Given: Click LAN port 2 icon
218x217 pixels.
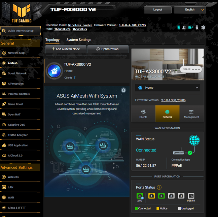Looking at the screenshot, I should pyautogui.click(x=161, y=196).
